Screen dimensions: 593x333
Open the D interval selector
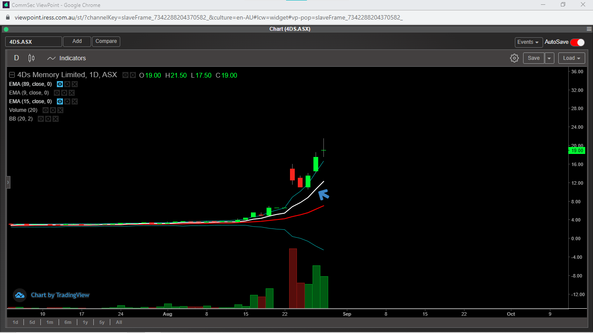pyautogui.click(x=16, y=58)
